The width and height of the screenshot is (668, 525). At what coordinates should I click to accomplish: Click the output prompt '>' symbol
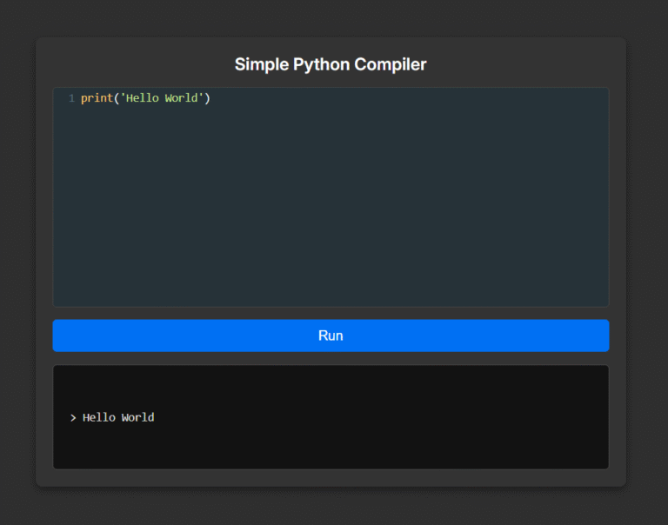(x=73, y=418)
